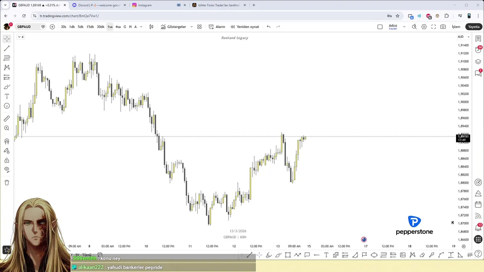Toggle lock all drawings padlock
Viewport: 484px width, 272px height.
[x=7, y=160]
